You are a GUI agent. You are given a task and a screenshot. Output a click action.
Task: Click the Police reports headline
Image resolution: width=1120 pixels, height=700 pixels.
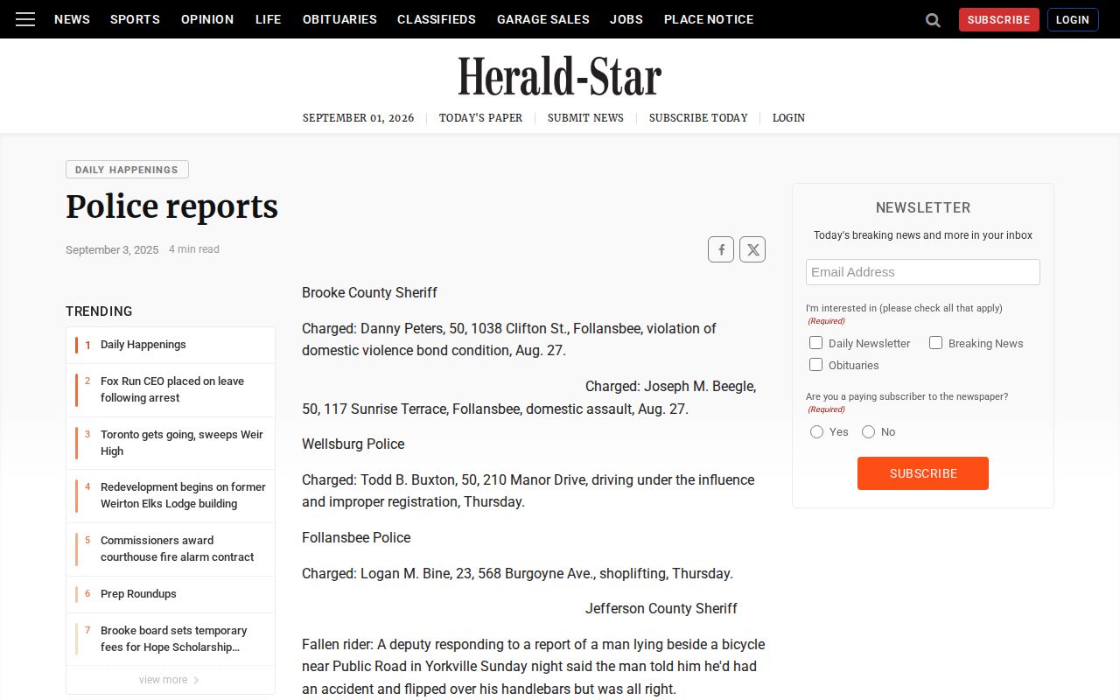coord(171,206)
